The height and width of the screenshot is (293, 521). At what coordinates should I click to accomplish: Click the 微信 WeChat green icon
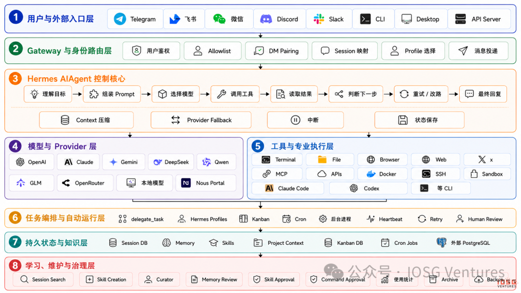(219, 19)
